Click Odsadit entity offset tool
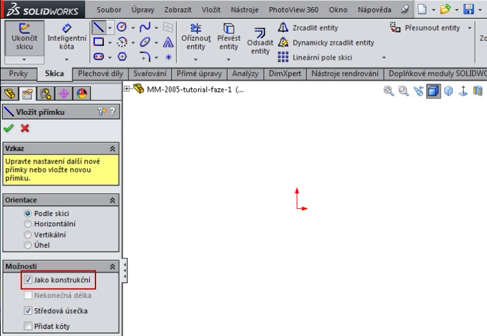The width and height of the screenshot is (487, 336). click(x=260, y=42)
